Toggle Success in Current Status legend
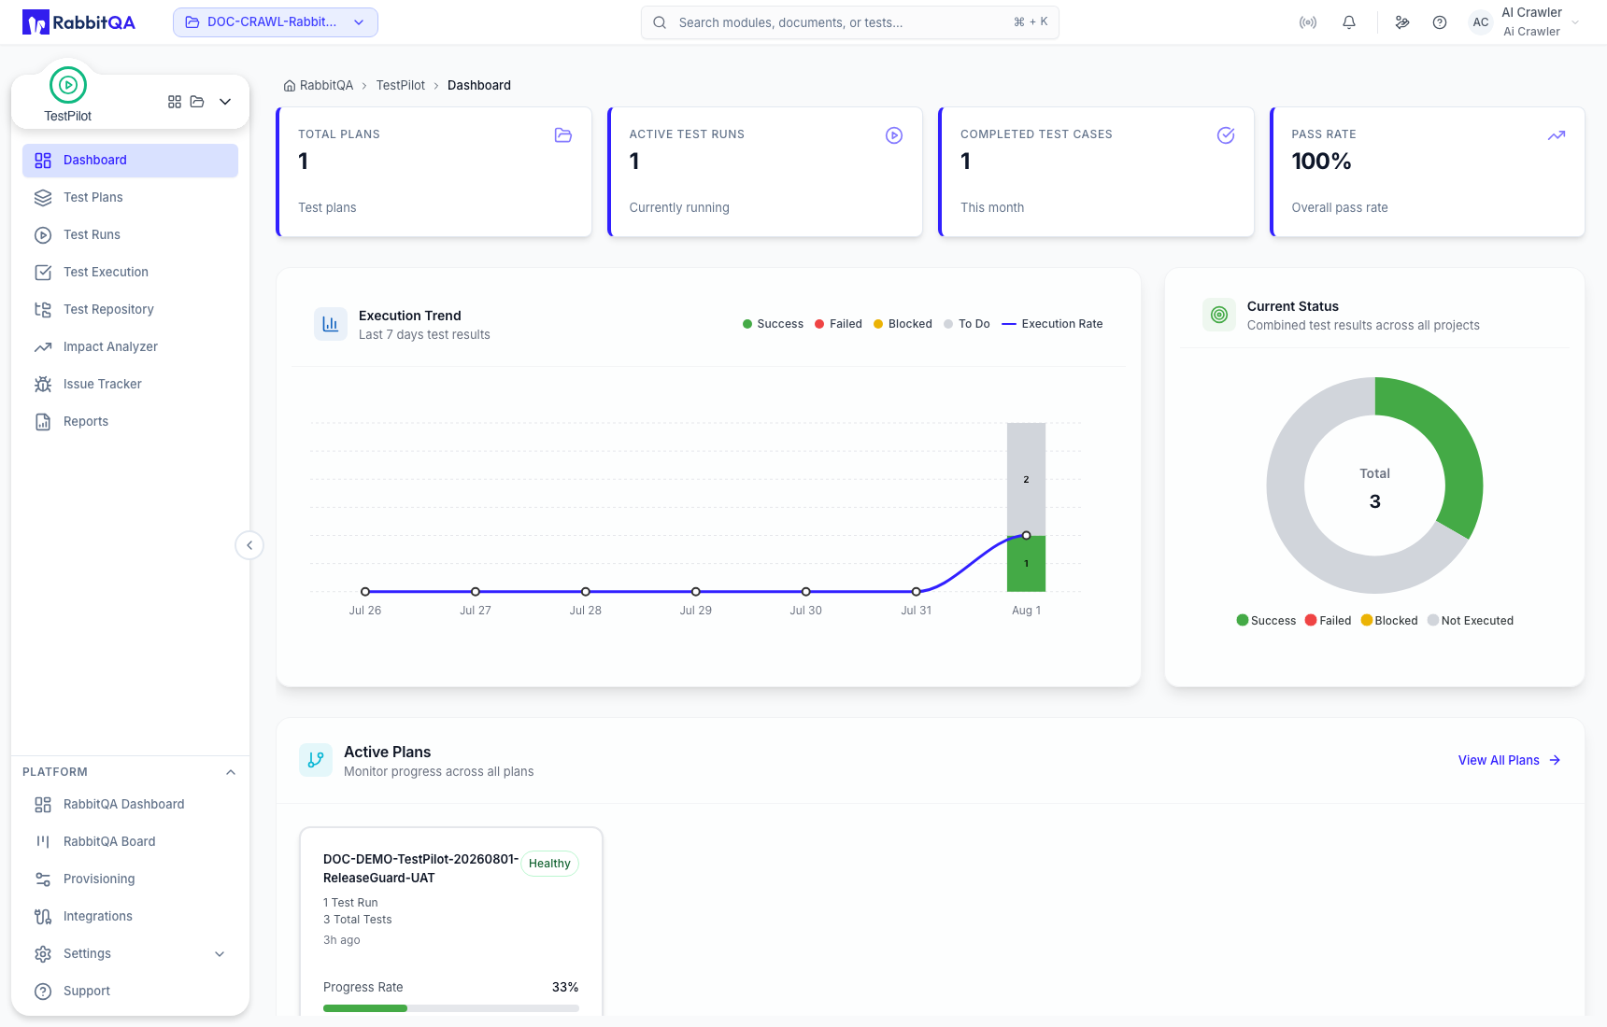The image size is (1607, 1027). click(1266, 621)
